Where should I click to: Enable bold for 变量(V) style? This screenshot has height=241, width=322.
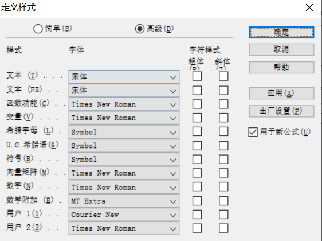point(197,118)
